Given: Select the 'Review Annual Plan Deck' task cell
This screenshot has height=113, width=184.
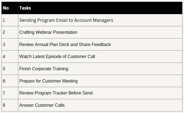Looking at the screenshot, I should (x=65, y=44).
